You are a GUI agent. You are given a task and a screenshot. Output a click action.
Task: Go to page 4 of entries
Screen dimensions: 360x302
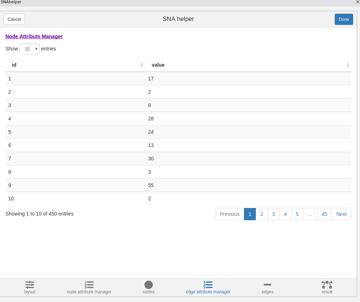(x=285, y=214)
